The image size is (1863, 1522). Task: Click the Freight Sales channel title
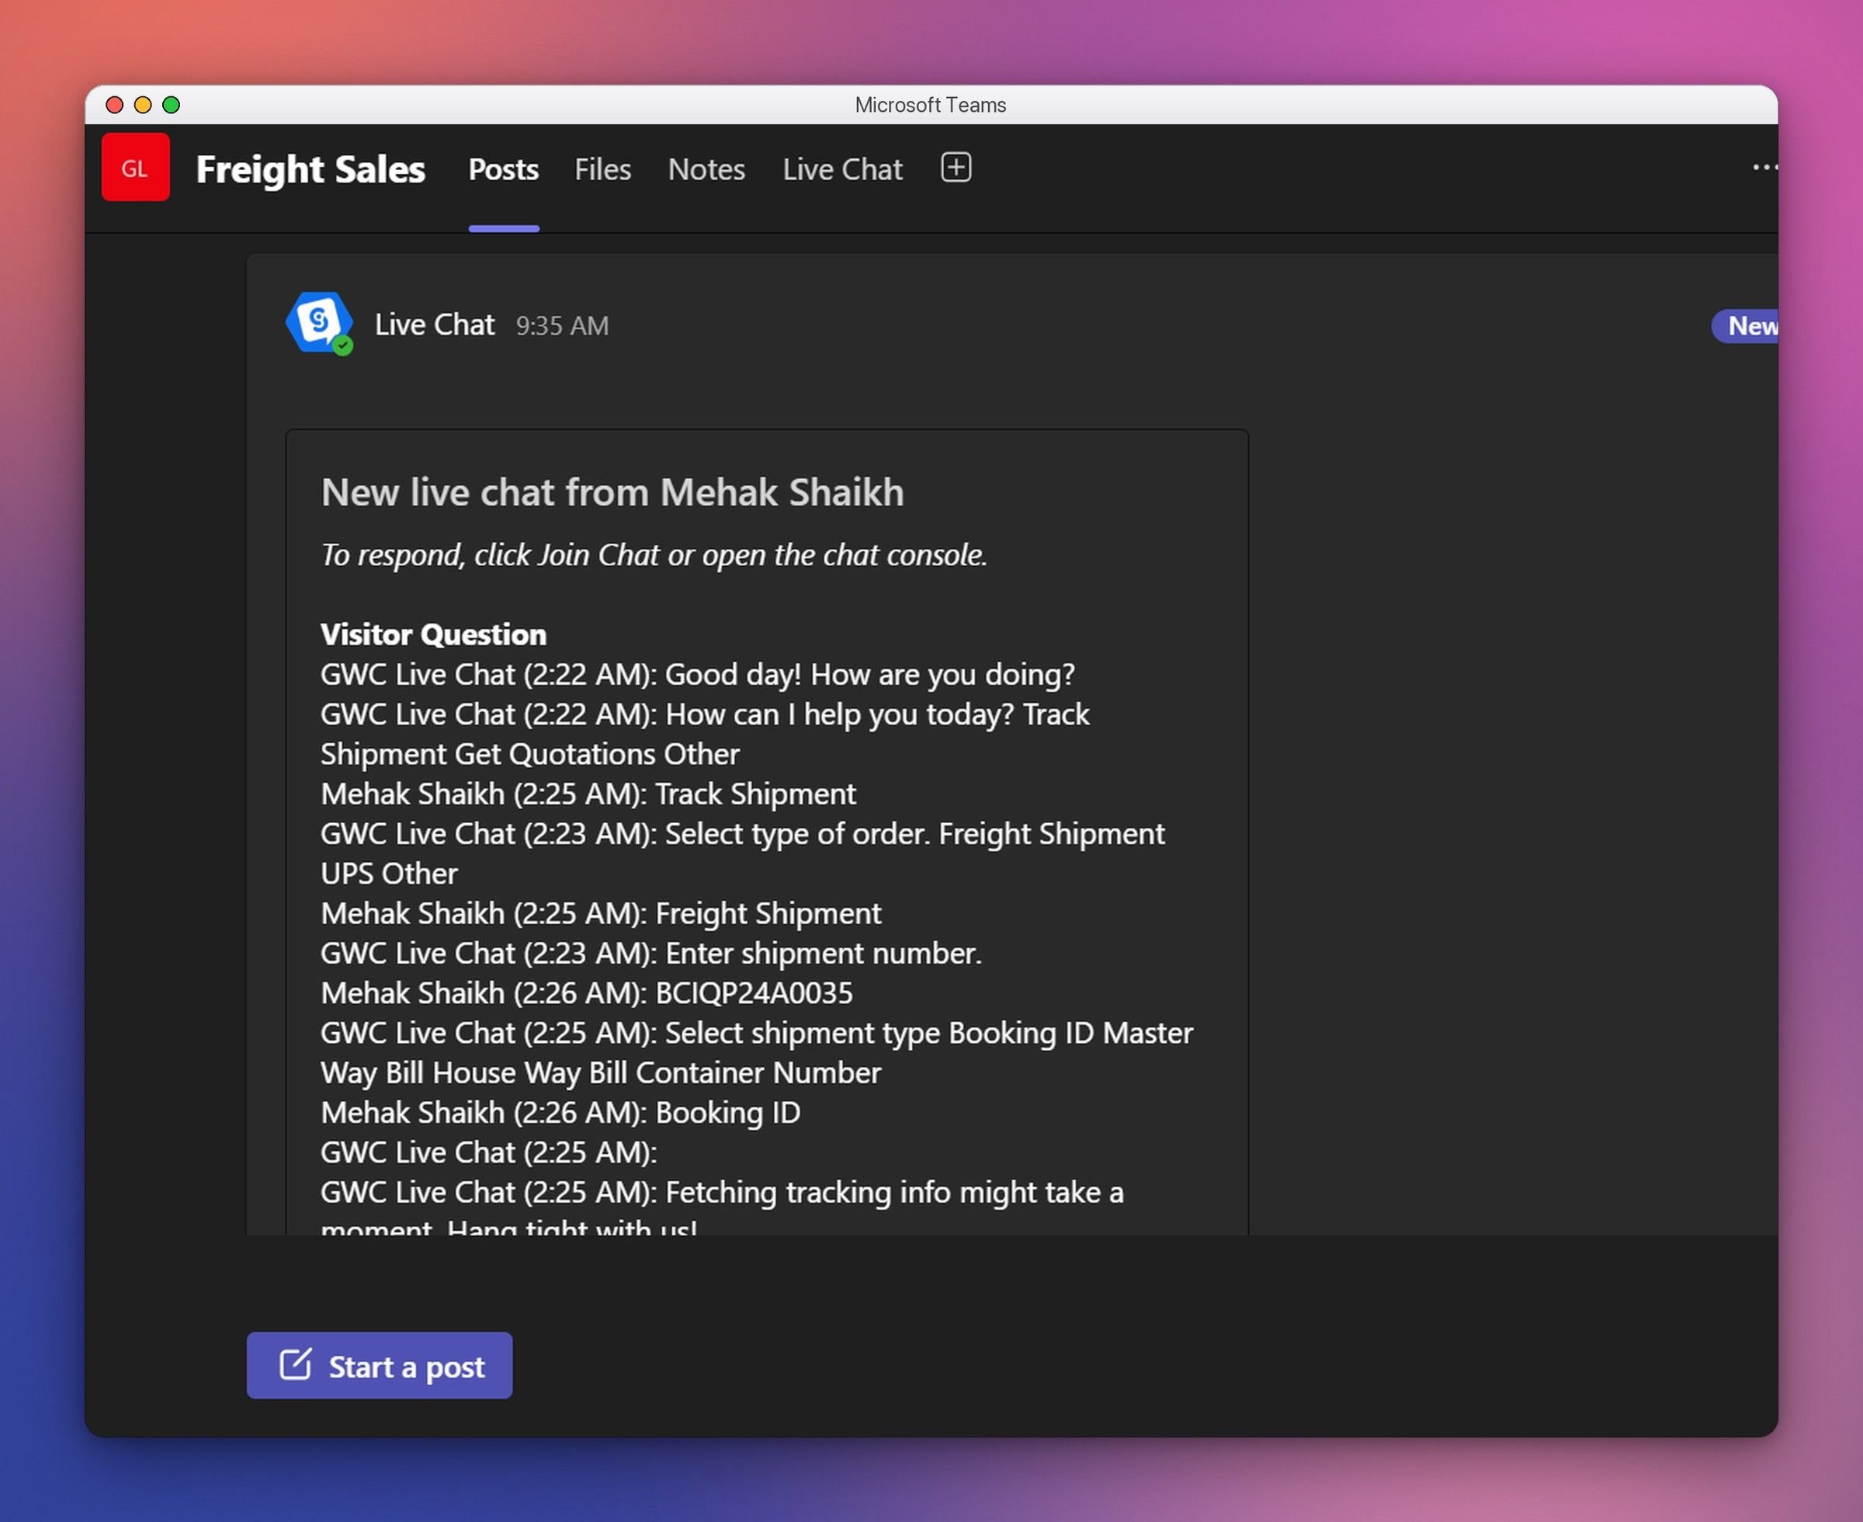click(310, 169)
